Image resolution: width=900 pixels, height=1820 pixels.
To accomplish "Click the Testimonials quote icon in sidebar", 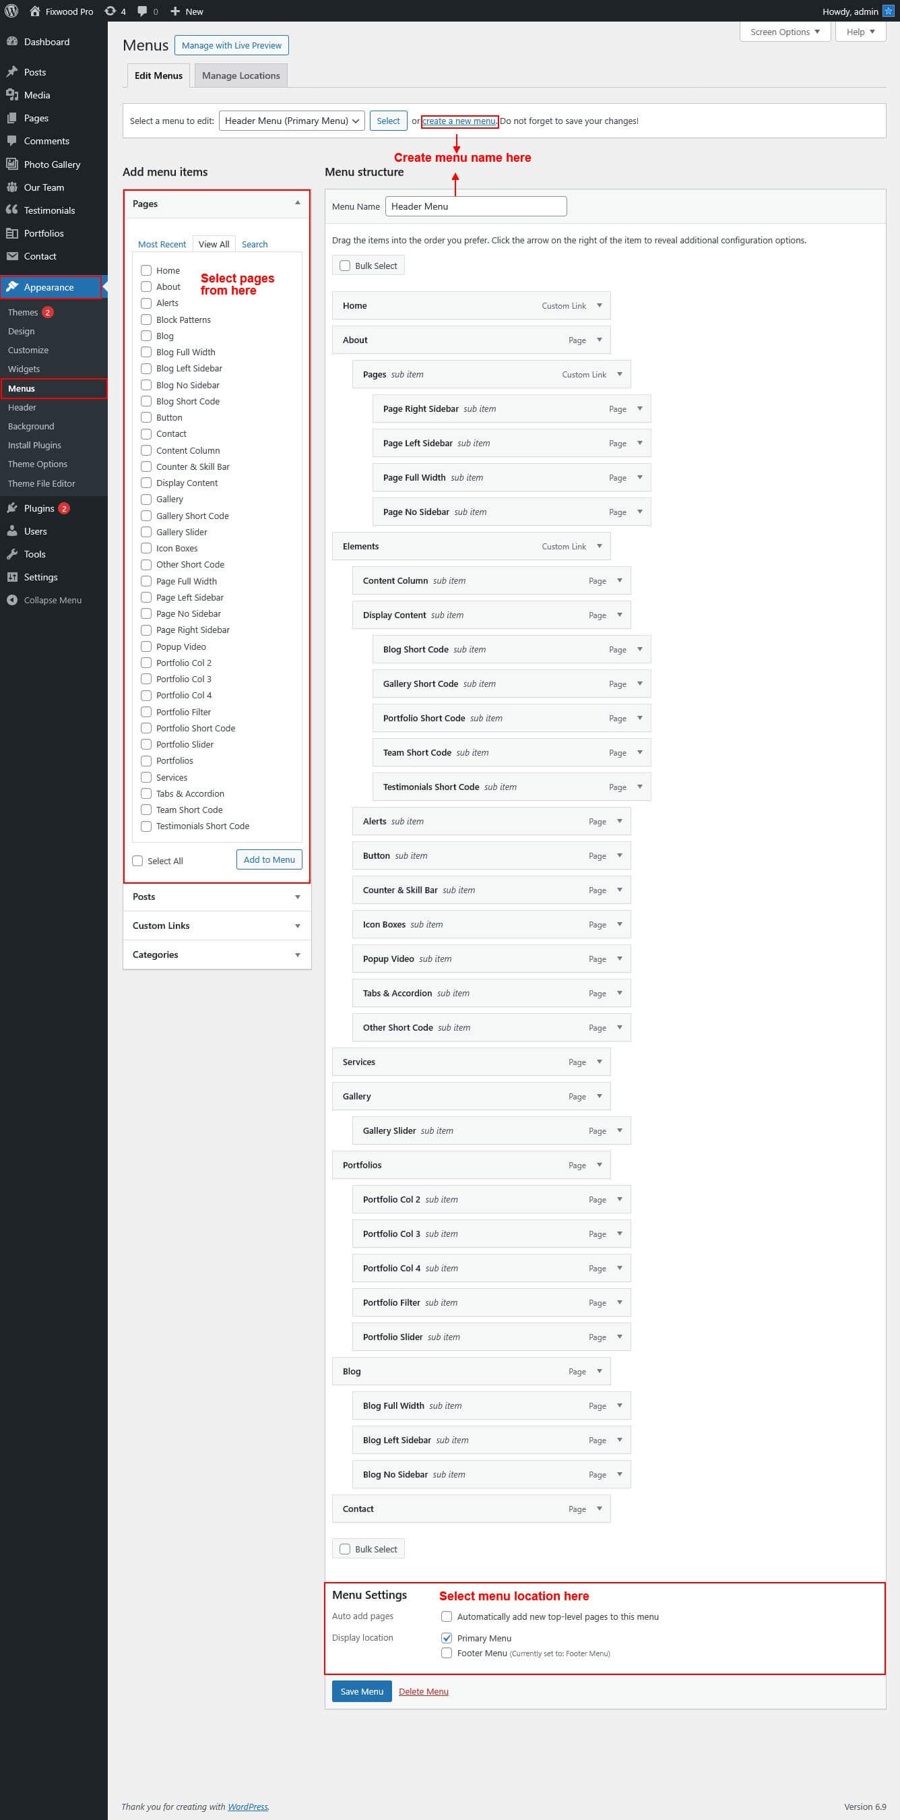I will coord(12,210).
